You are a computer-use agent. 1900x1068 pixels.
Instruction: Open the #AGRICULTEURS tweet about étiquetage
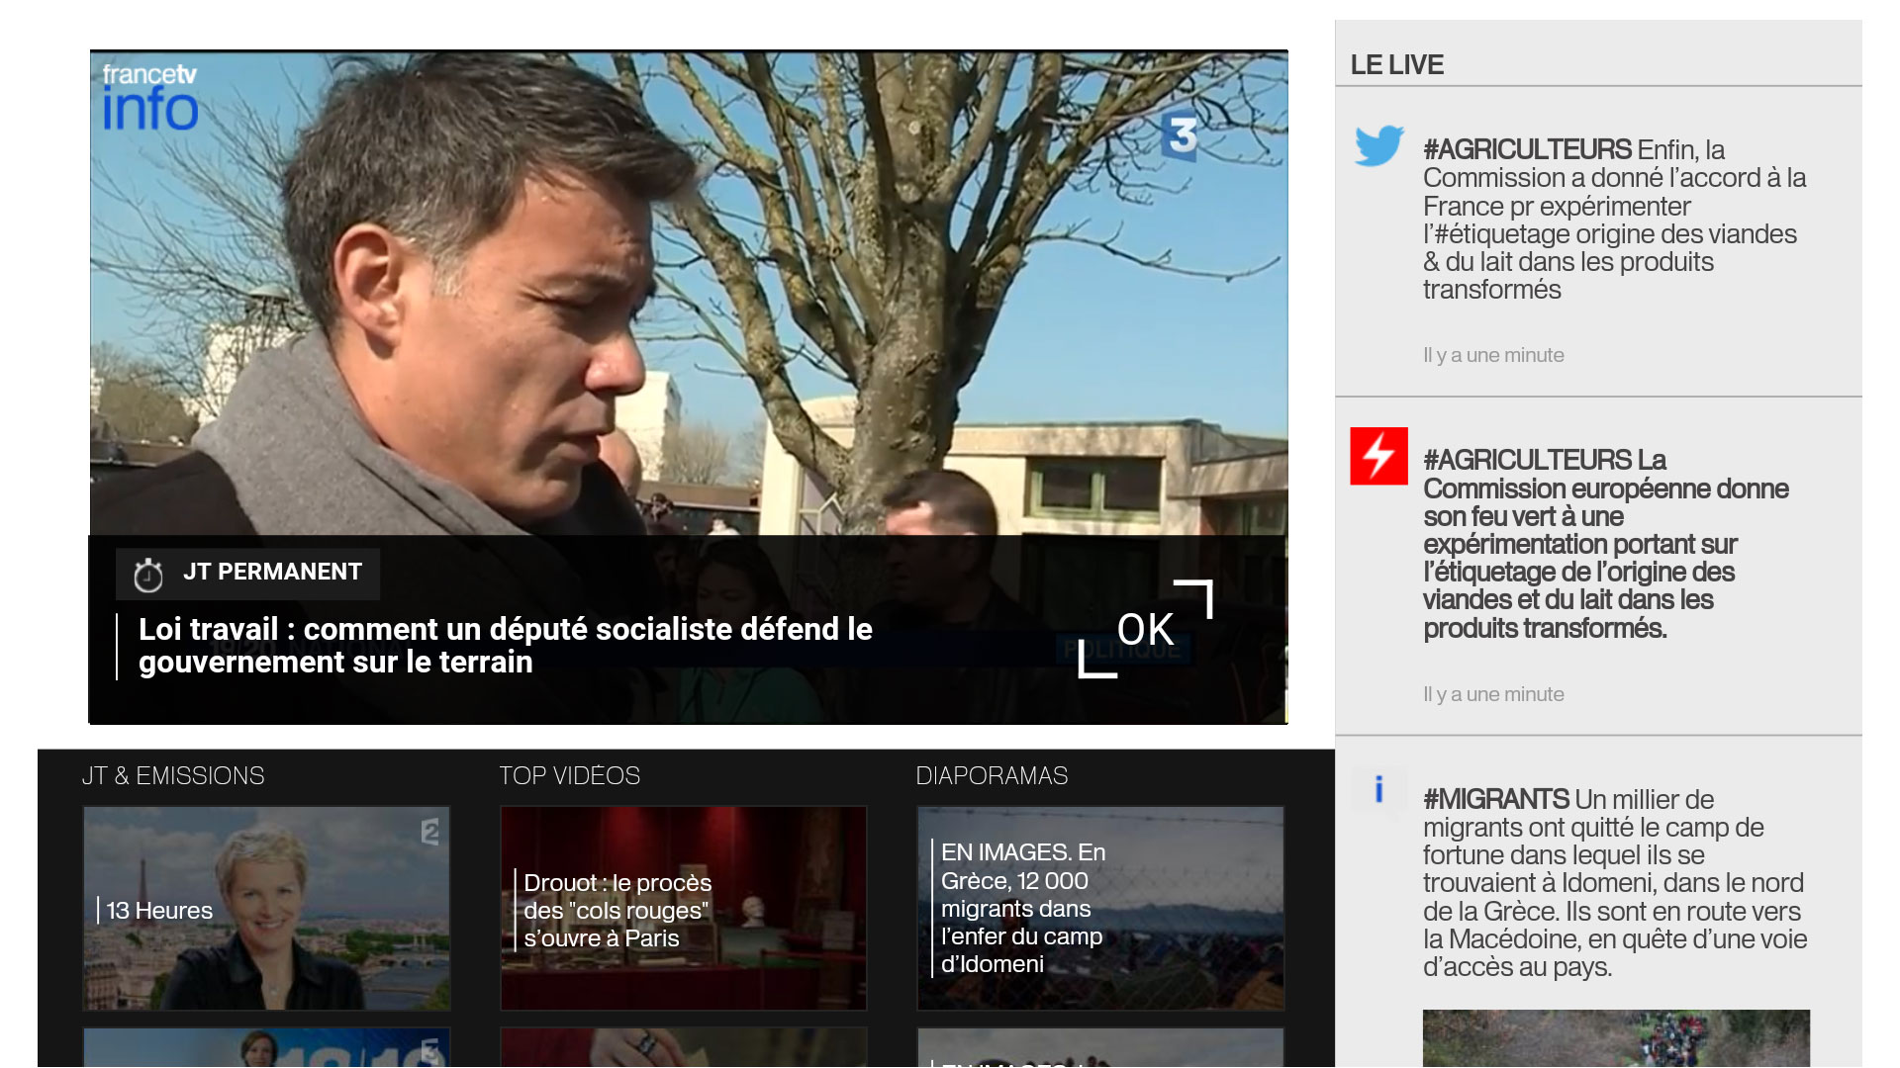pyautogui.click(x=1615, y=220)
